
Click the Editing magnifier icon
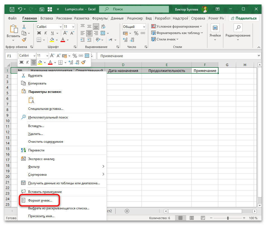pos(238,28)
